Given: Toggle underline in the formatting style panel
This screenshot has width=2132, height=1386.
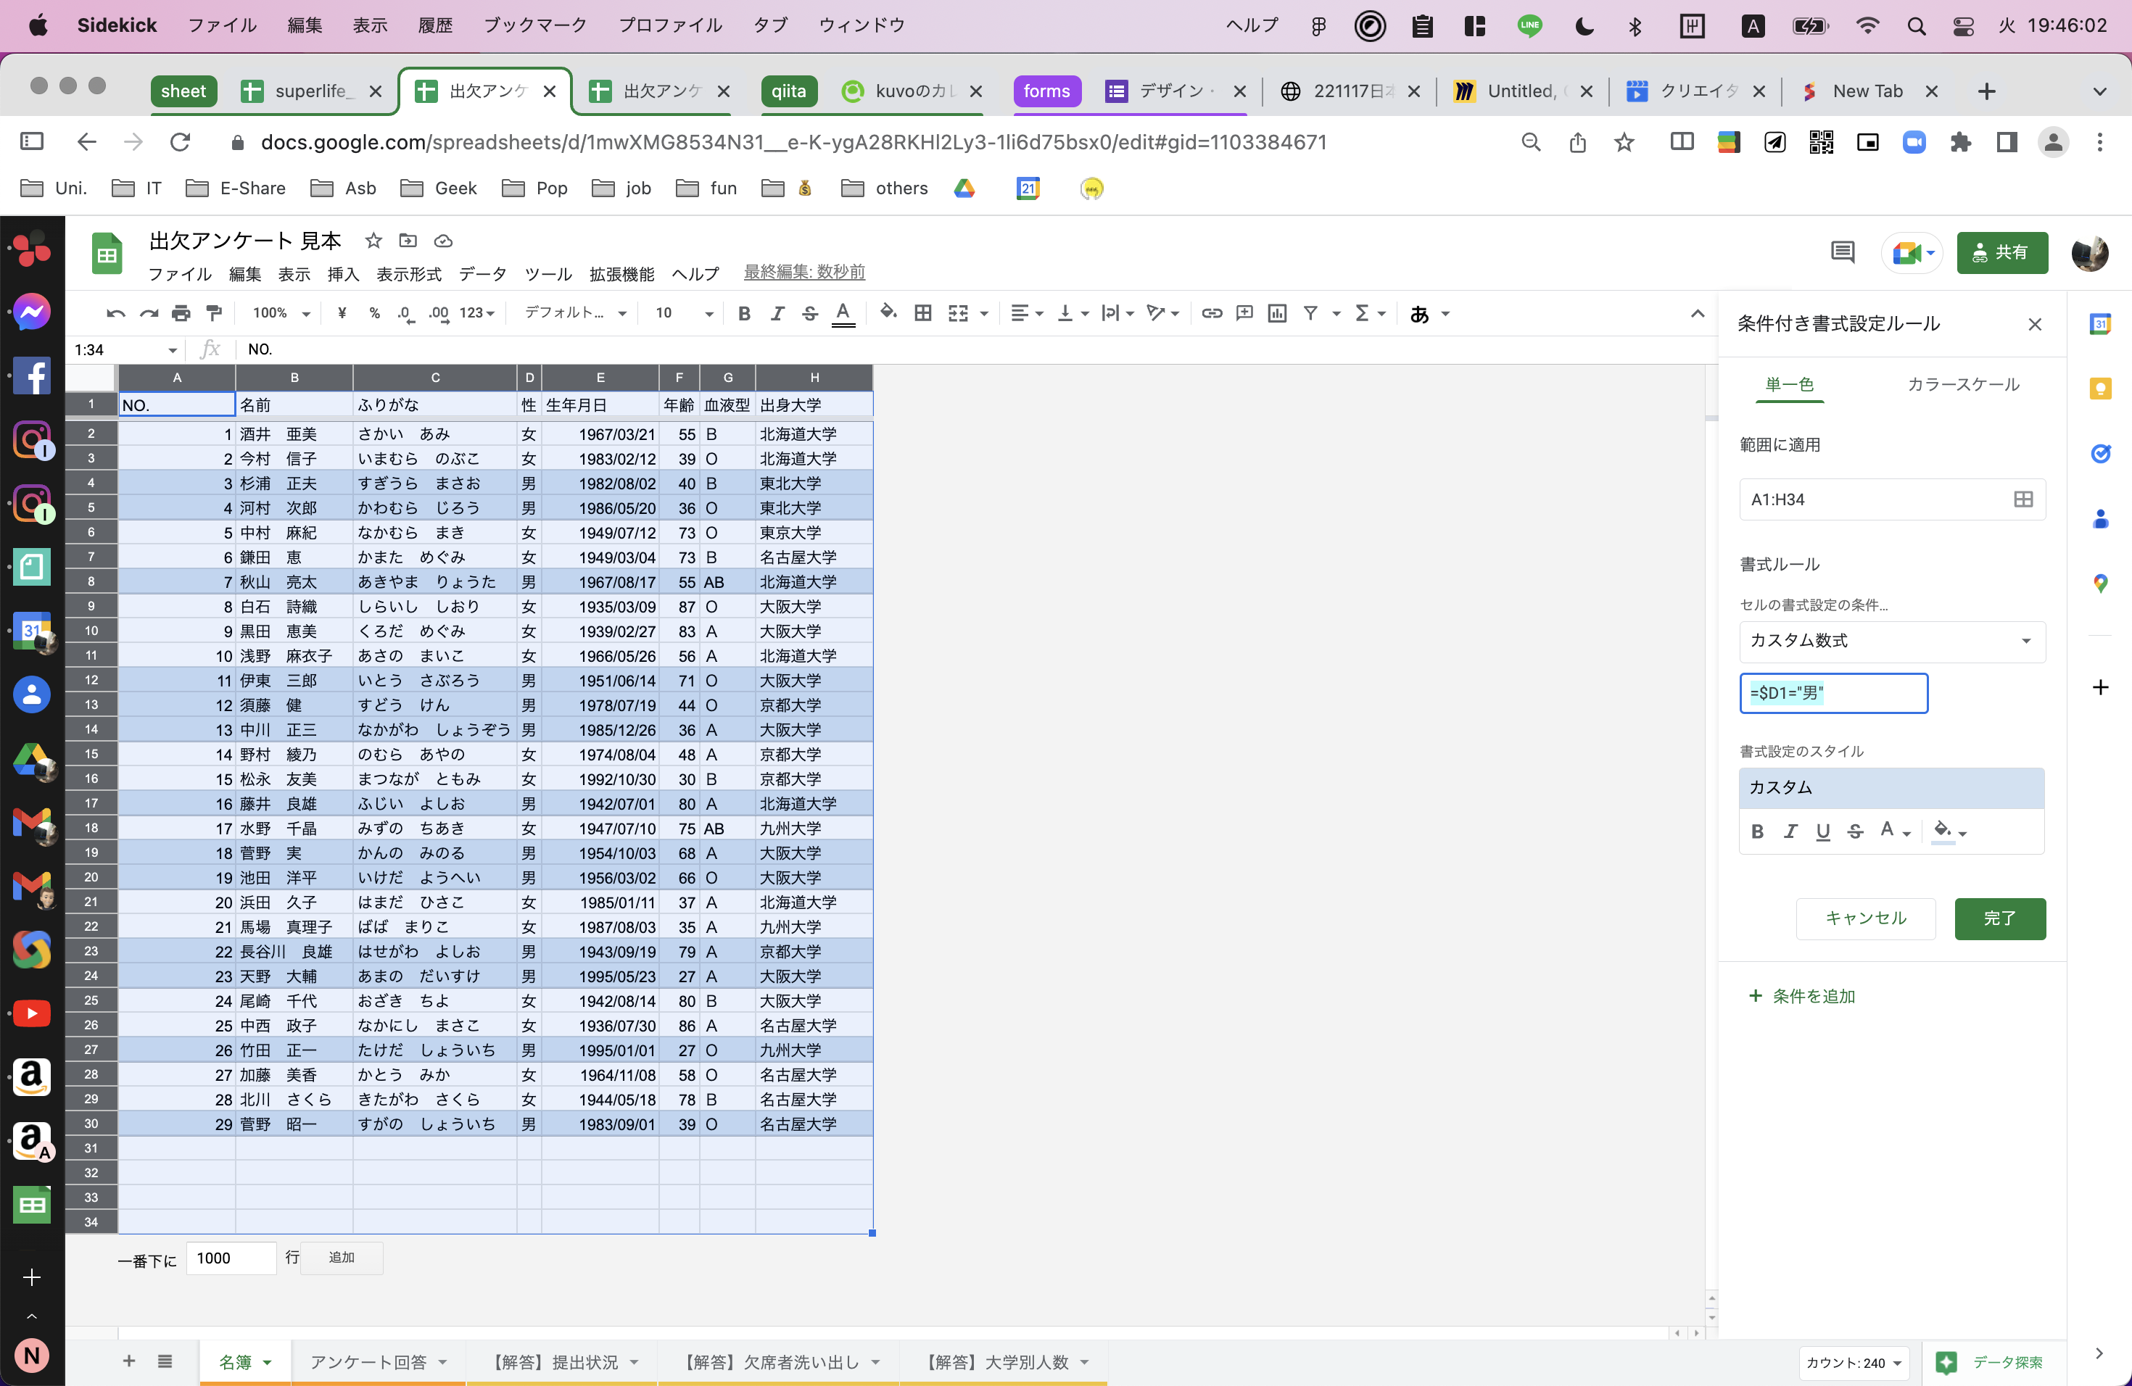Looking at the screenshot, I should tap(1823, 831).
